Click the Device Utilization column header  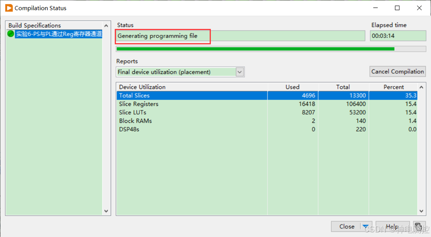tap(192, 87)
